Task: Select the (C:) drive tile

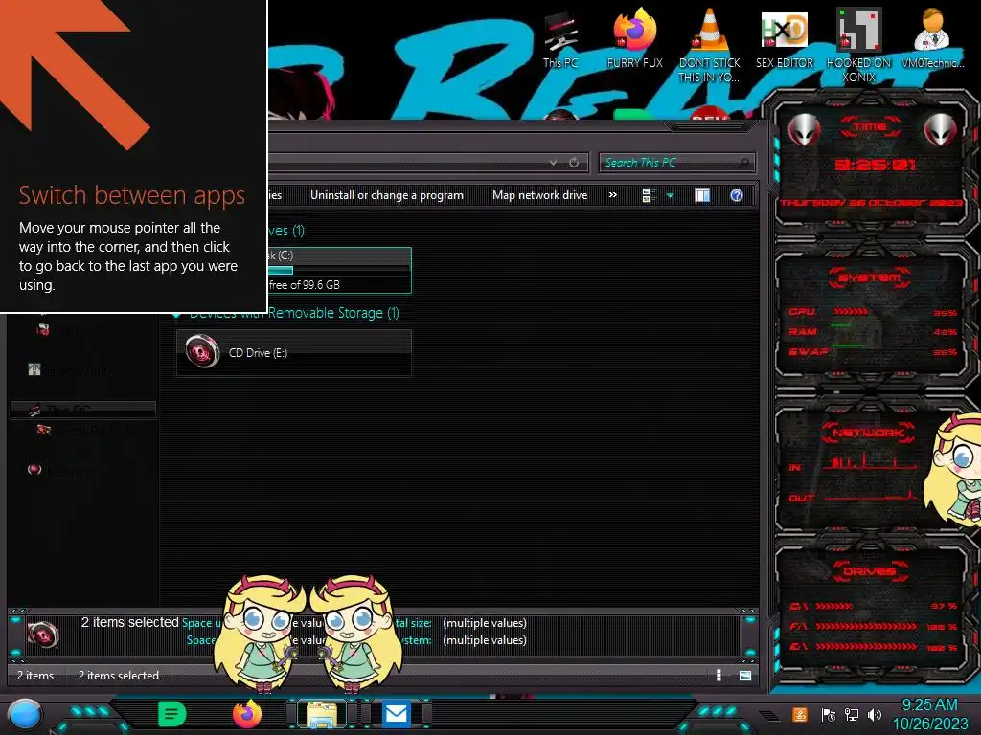Action: pyautogui.click(x=340, y=271)
